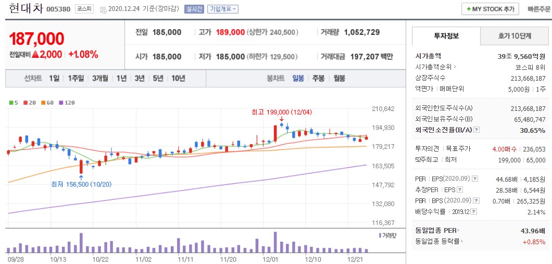The image size is (552, 264).
Task: Click the large red candle at 10/20 low
Action: [x=81, y=167]
